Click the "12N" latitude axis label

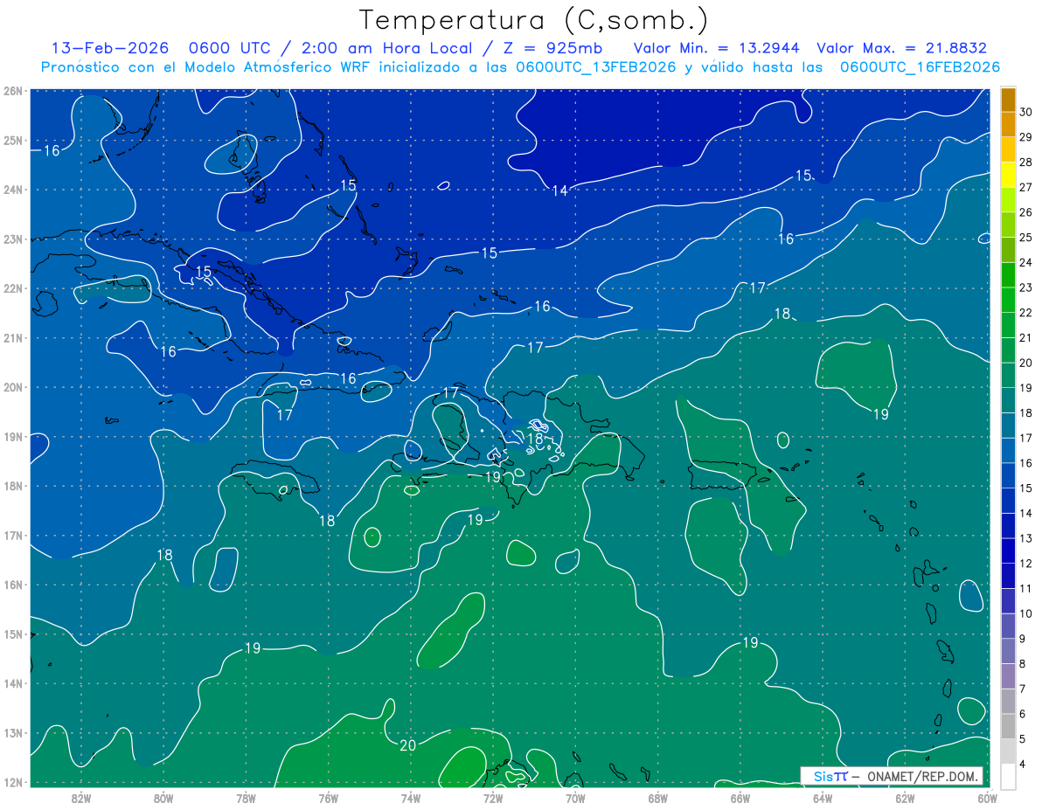point(13,782)
